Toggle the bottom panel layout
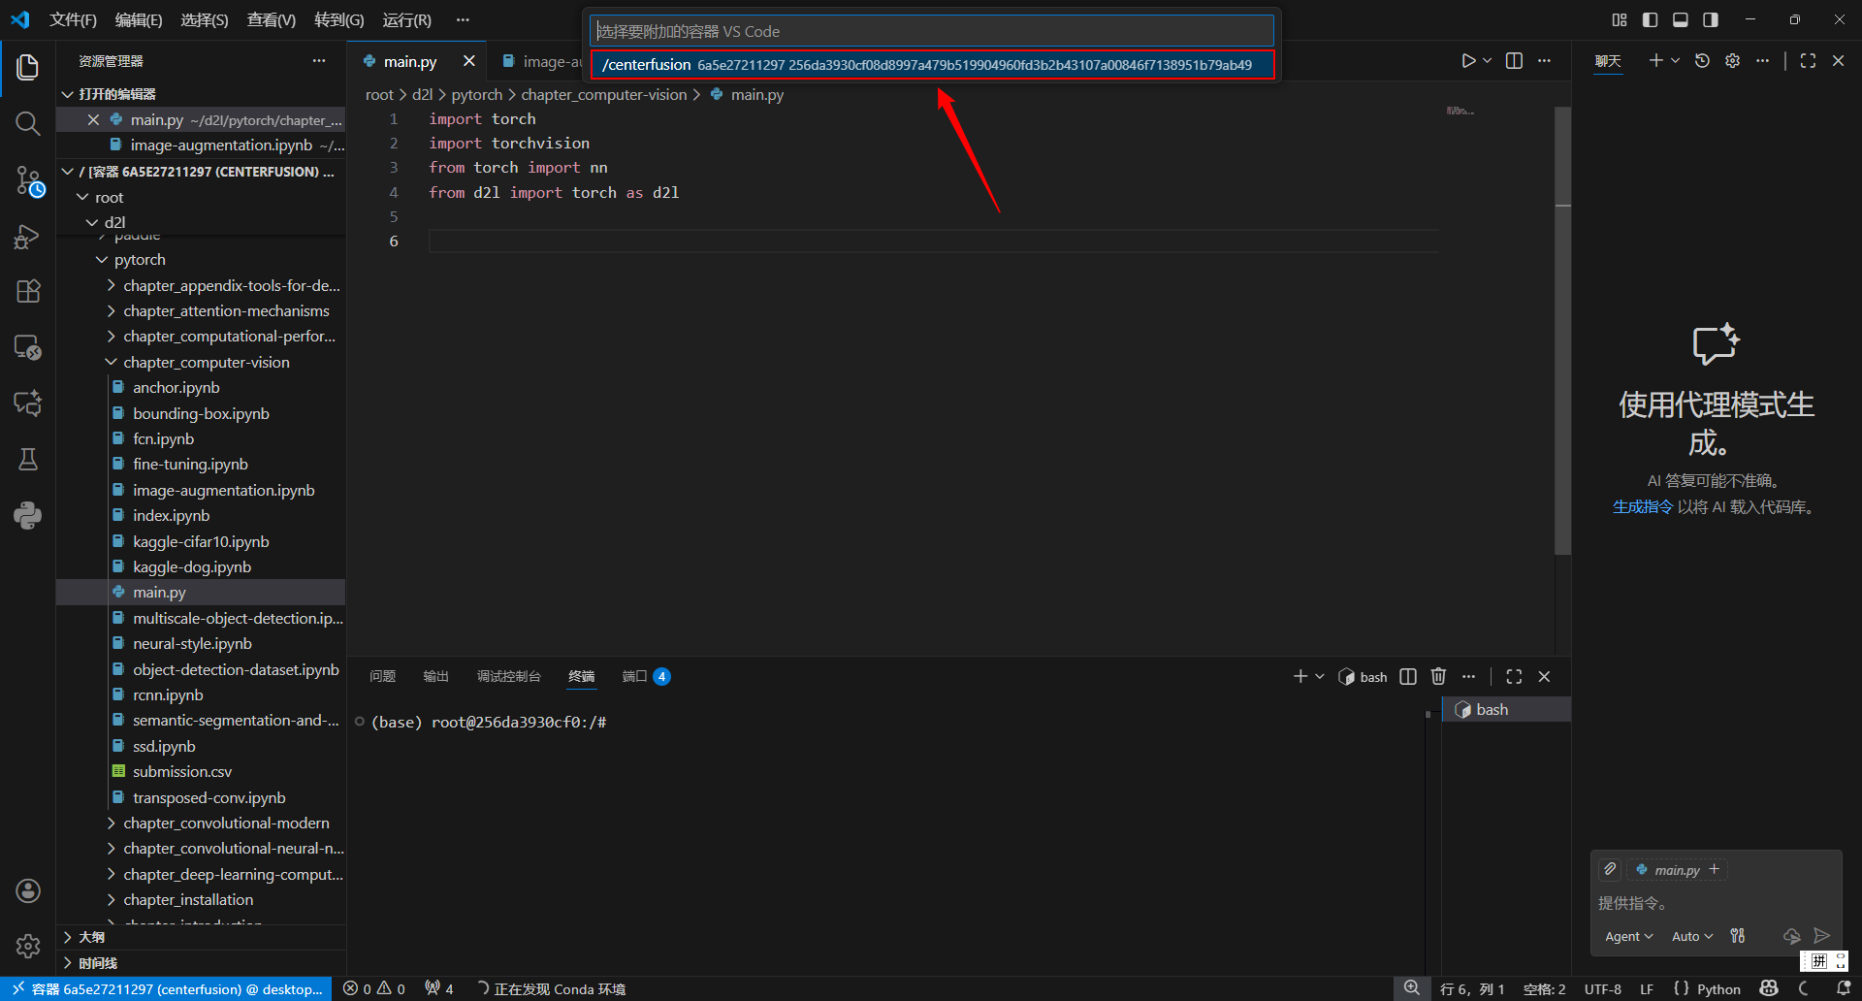 [x=1681, y=20]
